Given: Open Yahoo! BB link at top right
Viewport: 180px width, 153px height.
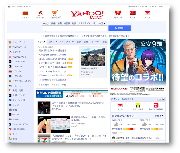Looking at the screenshot, I should click(132, 7).
